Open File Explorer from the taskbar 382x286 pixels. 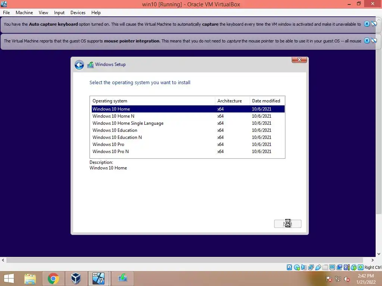coord(30,279)
